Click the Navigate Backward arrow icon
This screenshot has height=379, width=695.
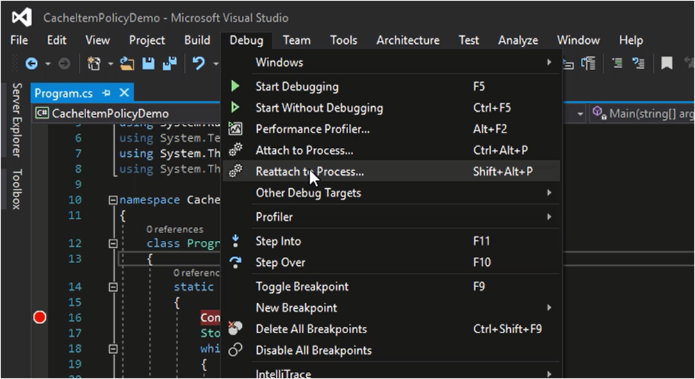coord(31,64)
